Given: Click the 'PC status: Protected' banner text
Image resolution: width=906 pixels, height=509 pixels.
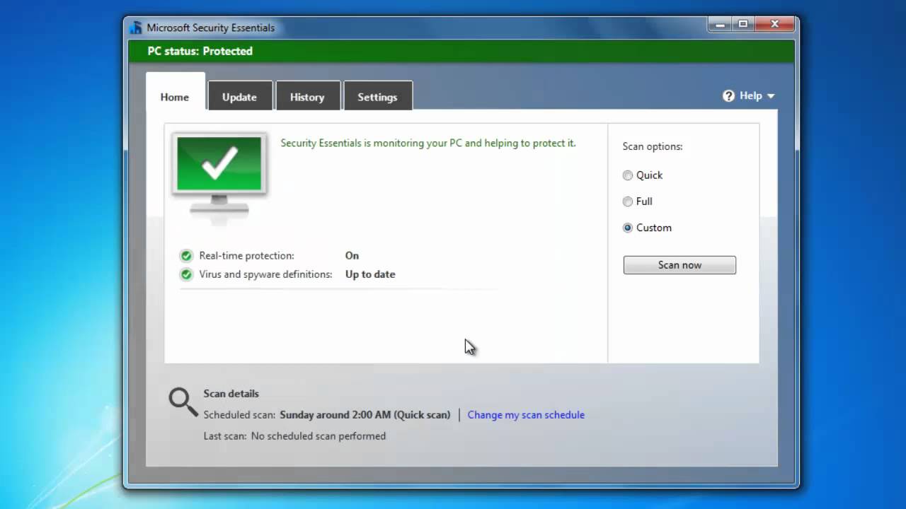Looking at the screenshot, I should [x=200, y=51].
